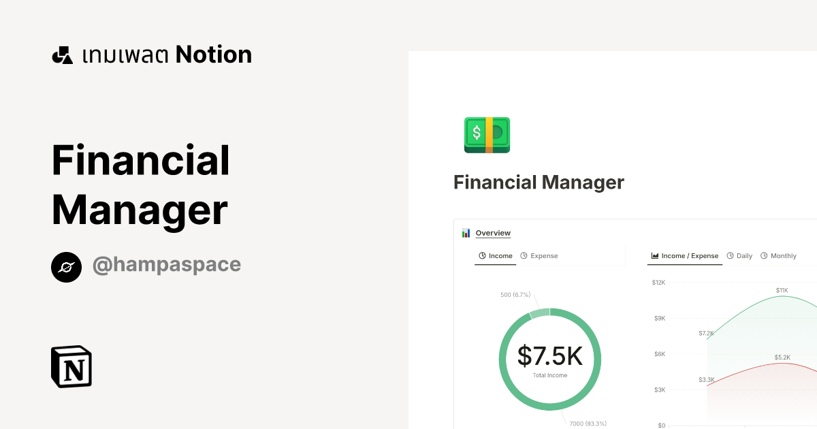Viewport: 817px width, 429px height.
Task: Click the compass avatar next to @hampaspace
Action: [x=66, y=267]
